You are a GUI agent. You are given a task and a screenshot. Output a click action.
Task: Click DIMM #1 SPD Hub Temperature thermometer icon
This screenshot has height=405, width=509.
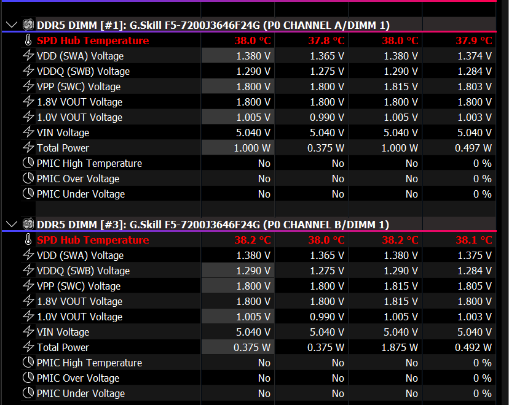[28, 40]
